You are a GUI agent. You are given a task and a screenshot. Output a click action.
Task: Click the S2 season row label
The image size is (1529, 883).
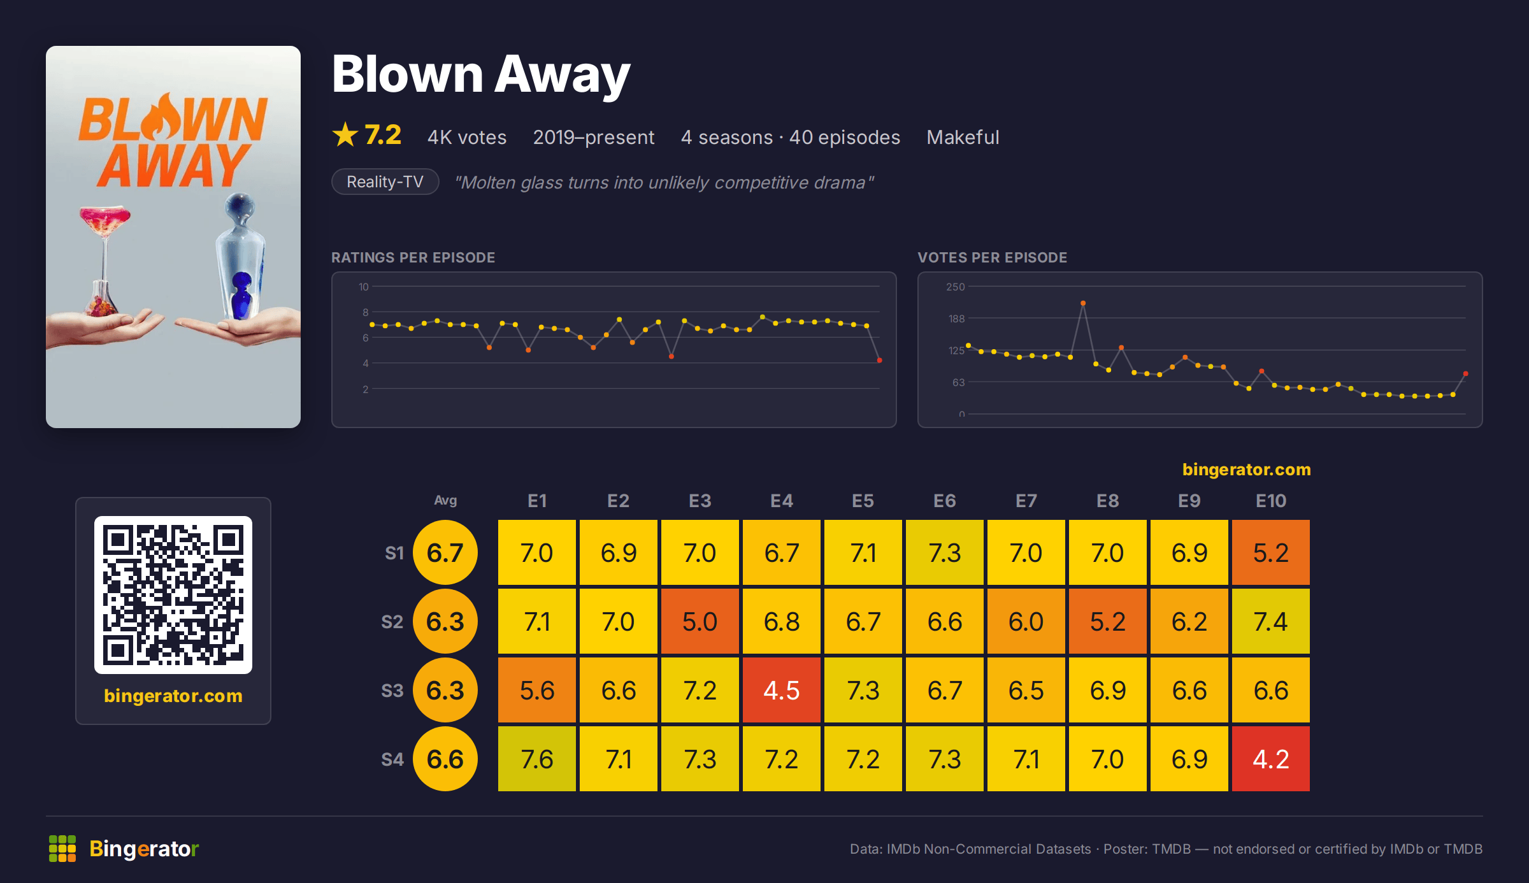pyautogui.click(x=392, y=622)
